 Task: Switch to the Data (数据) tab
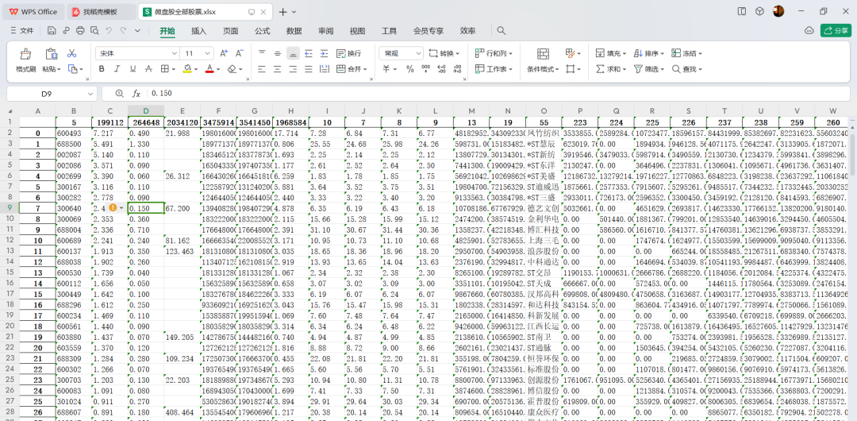point(294,31)
